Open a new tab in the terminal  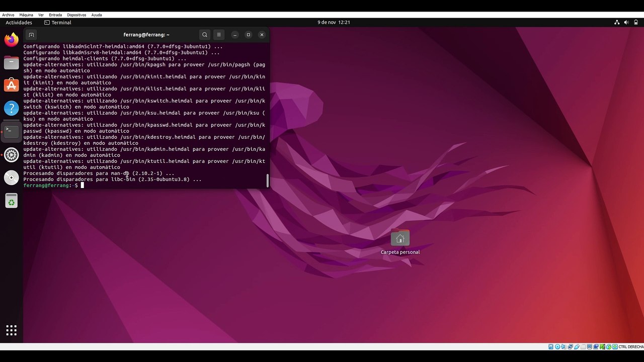(x=31, y=35)
